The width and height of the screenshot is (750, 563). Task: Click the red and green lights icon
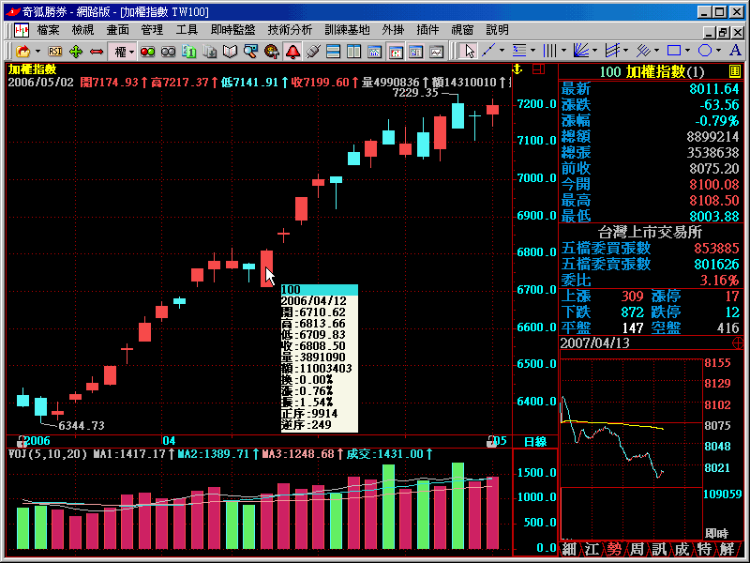147,52
